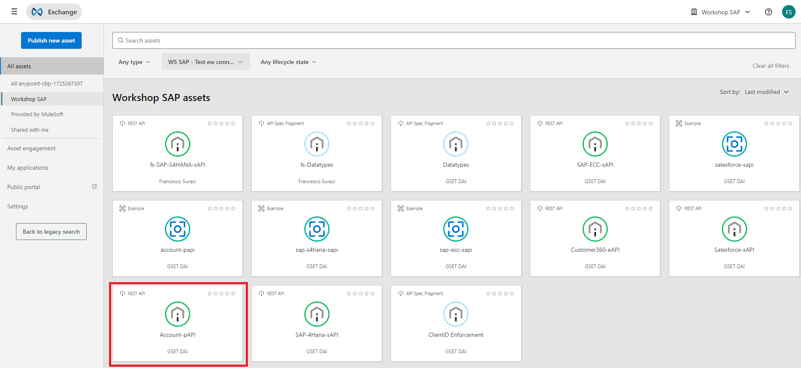Click the external link icon beside Public portal
Screen dimensions: 801x368
(94, 187)
